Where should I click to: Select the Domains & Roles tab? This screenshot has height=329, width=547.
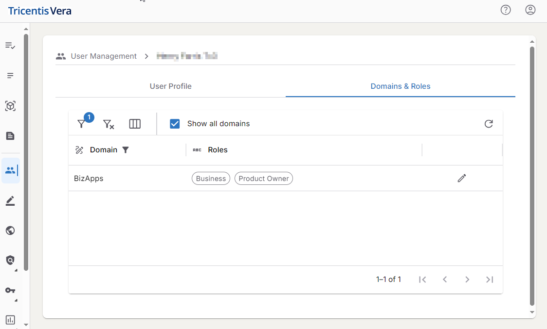click(401, 86)
